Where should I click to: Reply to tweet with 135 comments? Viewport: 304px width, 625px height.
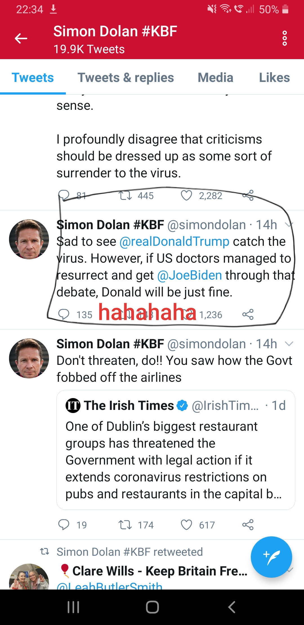(64, 314)
